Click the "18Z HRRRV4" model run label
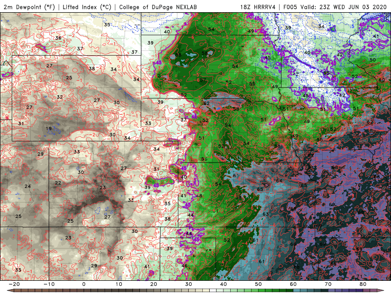The height and width of the screenshot is (293, 391). tap(258, 7)
